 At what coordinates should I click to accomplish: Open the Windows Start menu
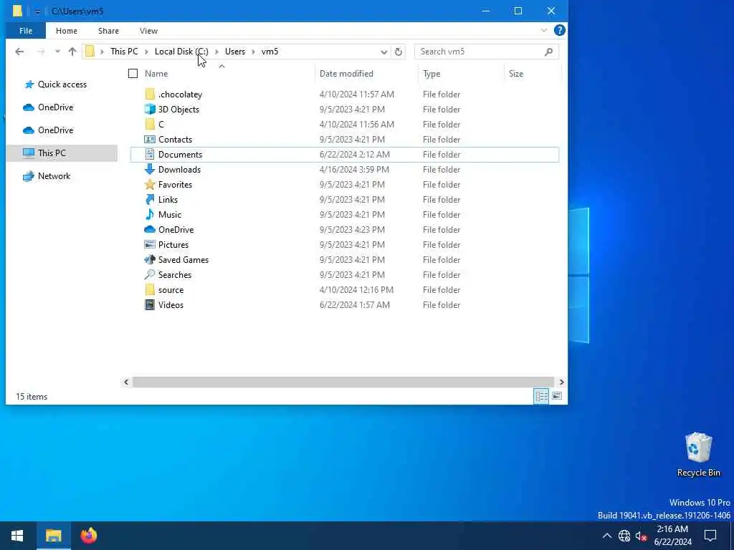[17, 536]
